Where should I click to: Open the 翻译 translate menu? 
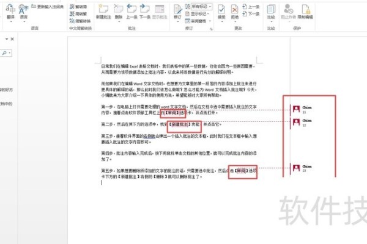[x=10, y=12]
